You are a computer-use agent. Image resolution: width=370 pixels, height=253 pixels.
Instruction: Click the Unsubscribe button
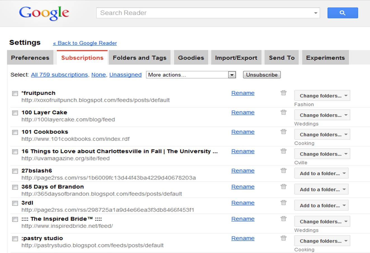tap(262, 75)
